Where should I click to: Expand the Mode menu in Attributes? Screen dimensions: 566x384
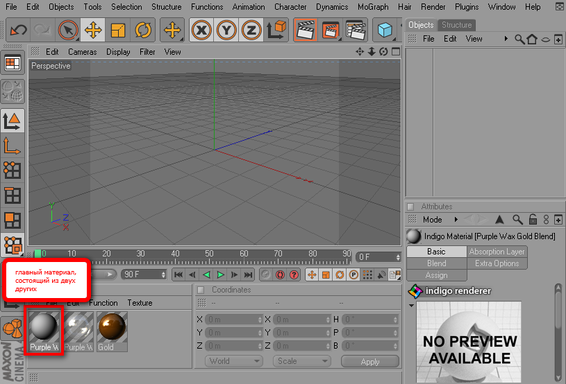(x=432, y=220)
